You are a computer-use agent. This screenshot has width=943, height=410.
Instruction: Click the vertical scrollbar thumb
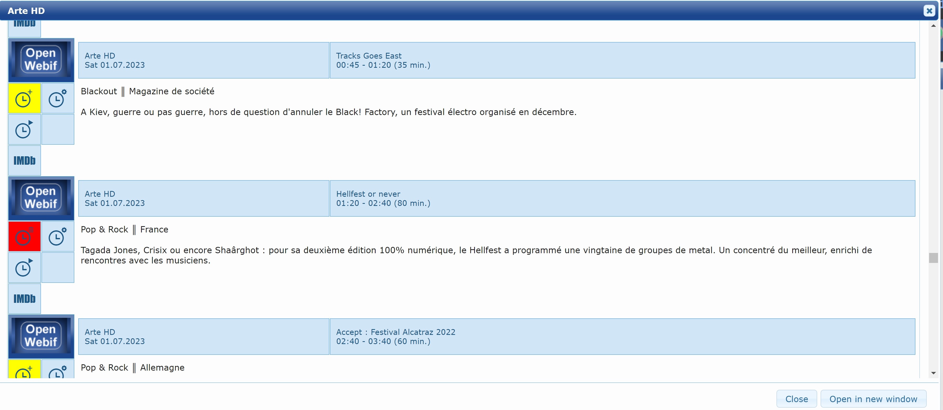point(934,258)
